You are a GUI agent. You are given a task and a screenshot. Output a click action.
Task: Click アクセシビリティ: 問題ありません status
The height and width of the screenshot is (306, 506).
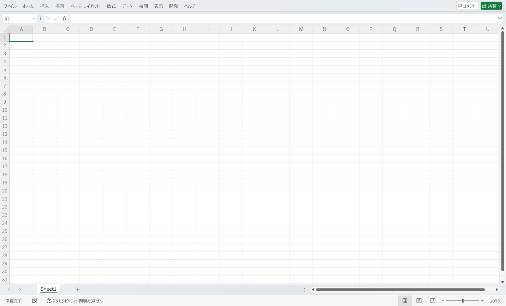(75, 301)
